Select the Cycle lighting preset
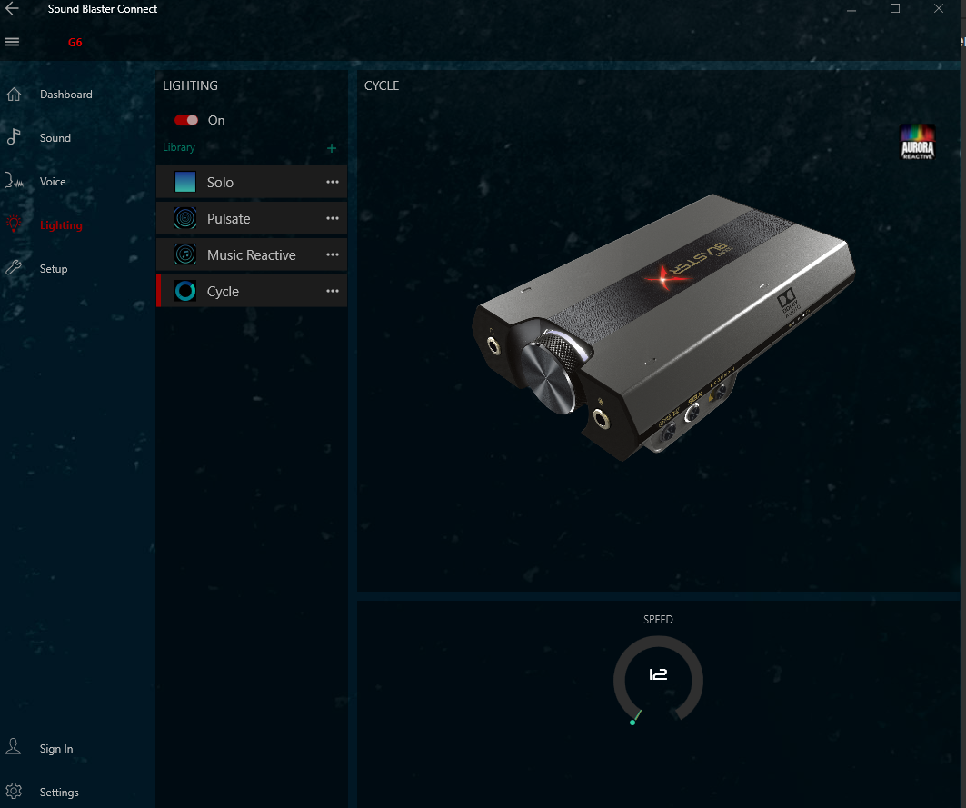The height and width of the screenshot is (808, 966). [252, 291]
